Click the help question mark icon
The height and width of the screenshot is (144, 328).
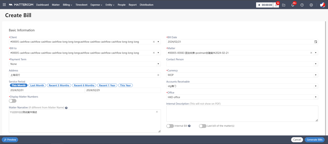point(302,5)
